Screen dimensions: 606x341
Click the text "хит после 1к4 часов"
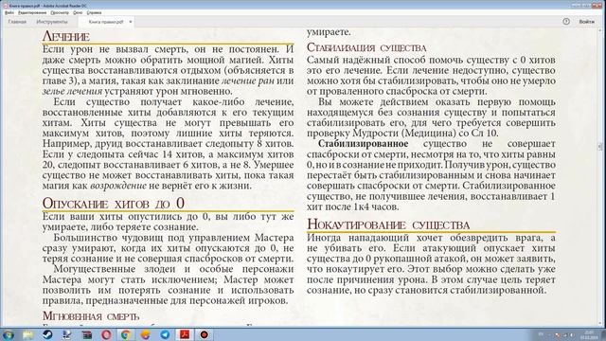pyautogui.click(x=353, y=206)
